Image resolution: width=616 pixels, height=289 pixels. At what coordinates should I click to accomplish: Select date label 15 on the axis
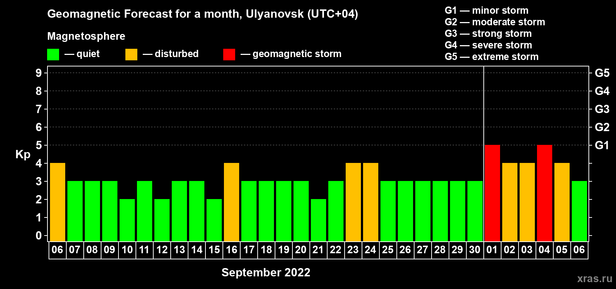pyautogui.click(x=214, y=250)
